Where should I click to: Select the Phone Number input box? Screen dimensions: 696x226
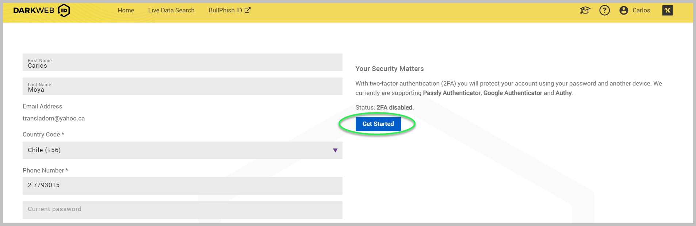point(182,186)
